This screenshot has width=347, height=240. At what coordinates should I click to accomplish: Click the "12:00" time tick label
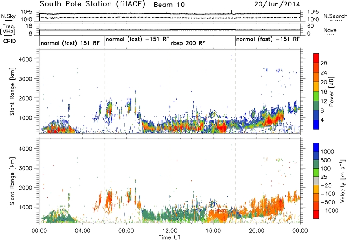click(x=170, y=231)
